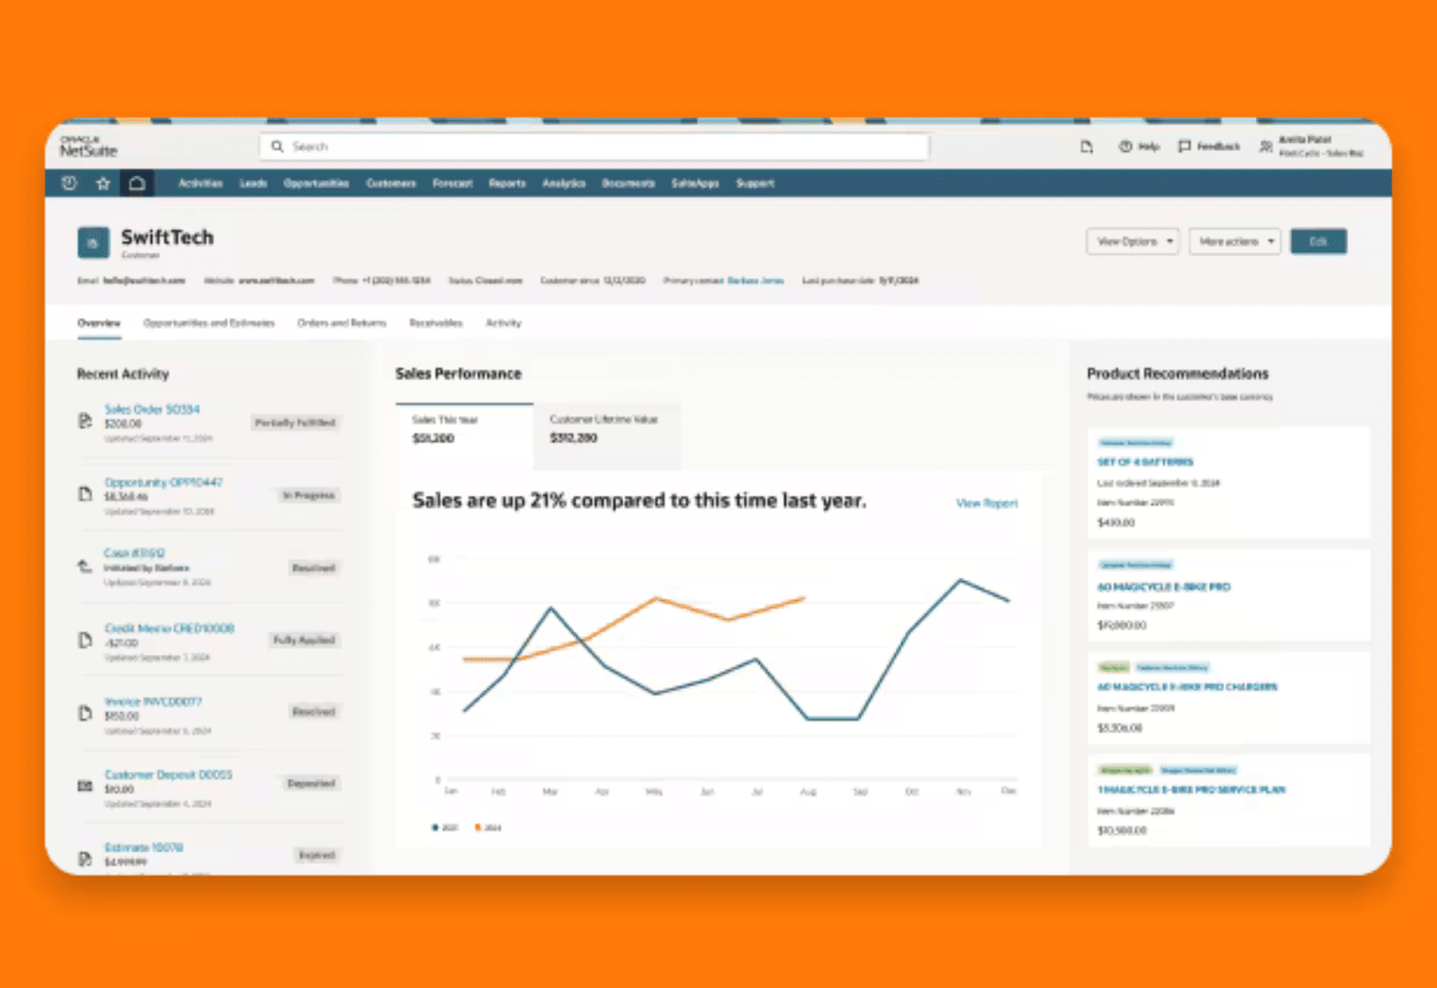The image size is (1437, 988).
Task: Open the recent records history icon
Action: point(69,183)
